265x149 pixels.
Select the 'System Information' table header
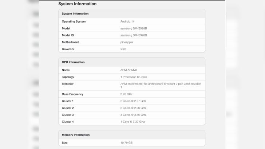pos(75,13)
